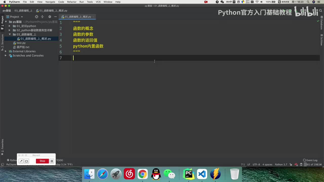Click the locate/scroll-from-source target icon
The image size is (324, 182).
(x=36, y=17)
